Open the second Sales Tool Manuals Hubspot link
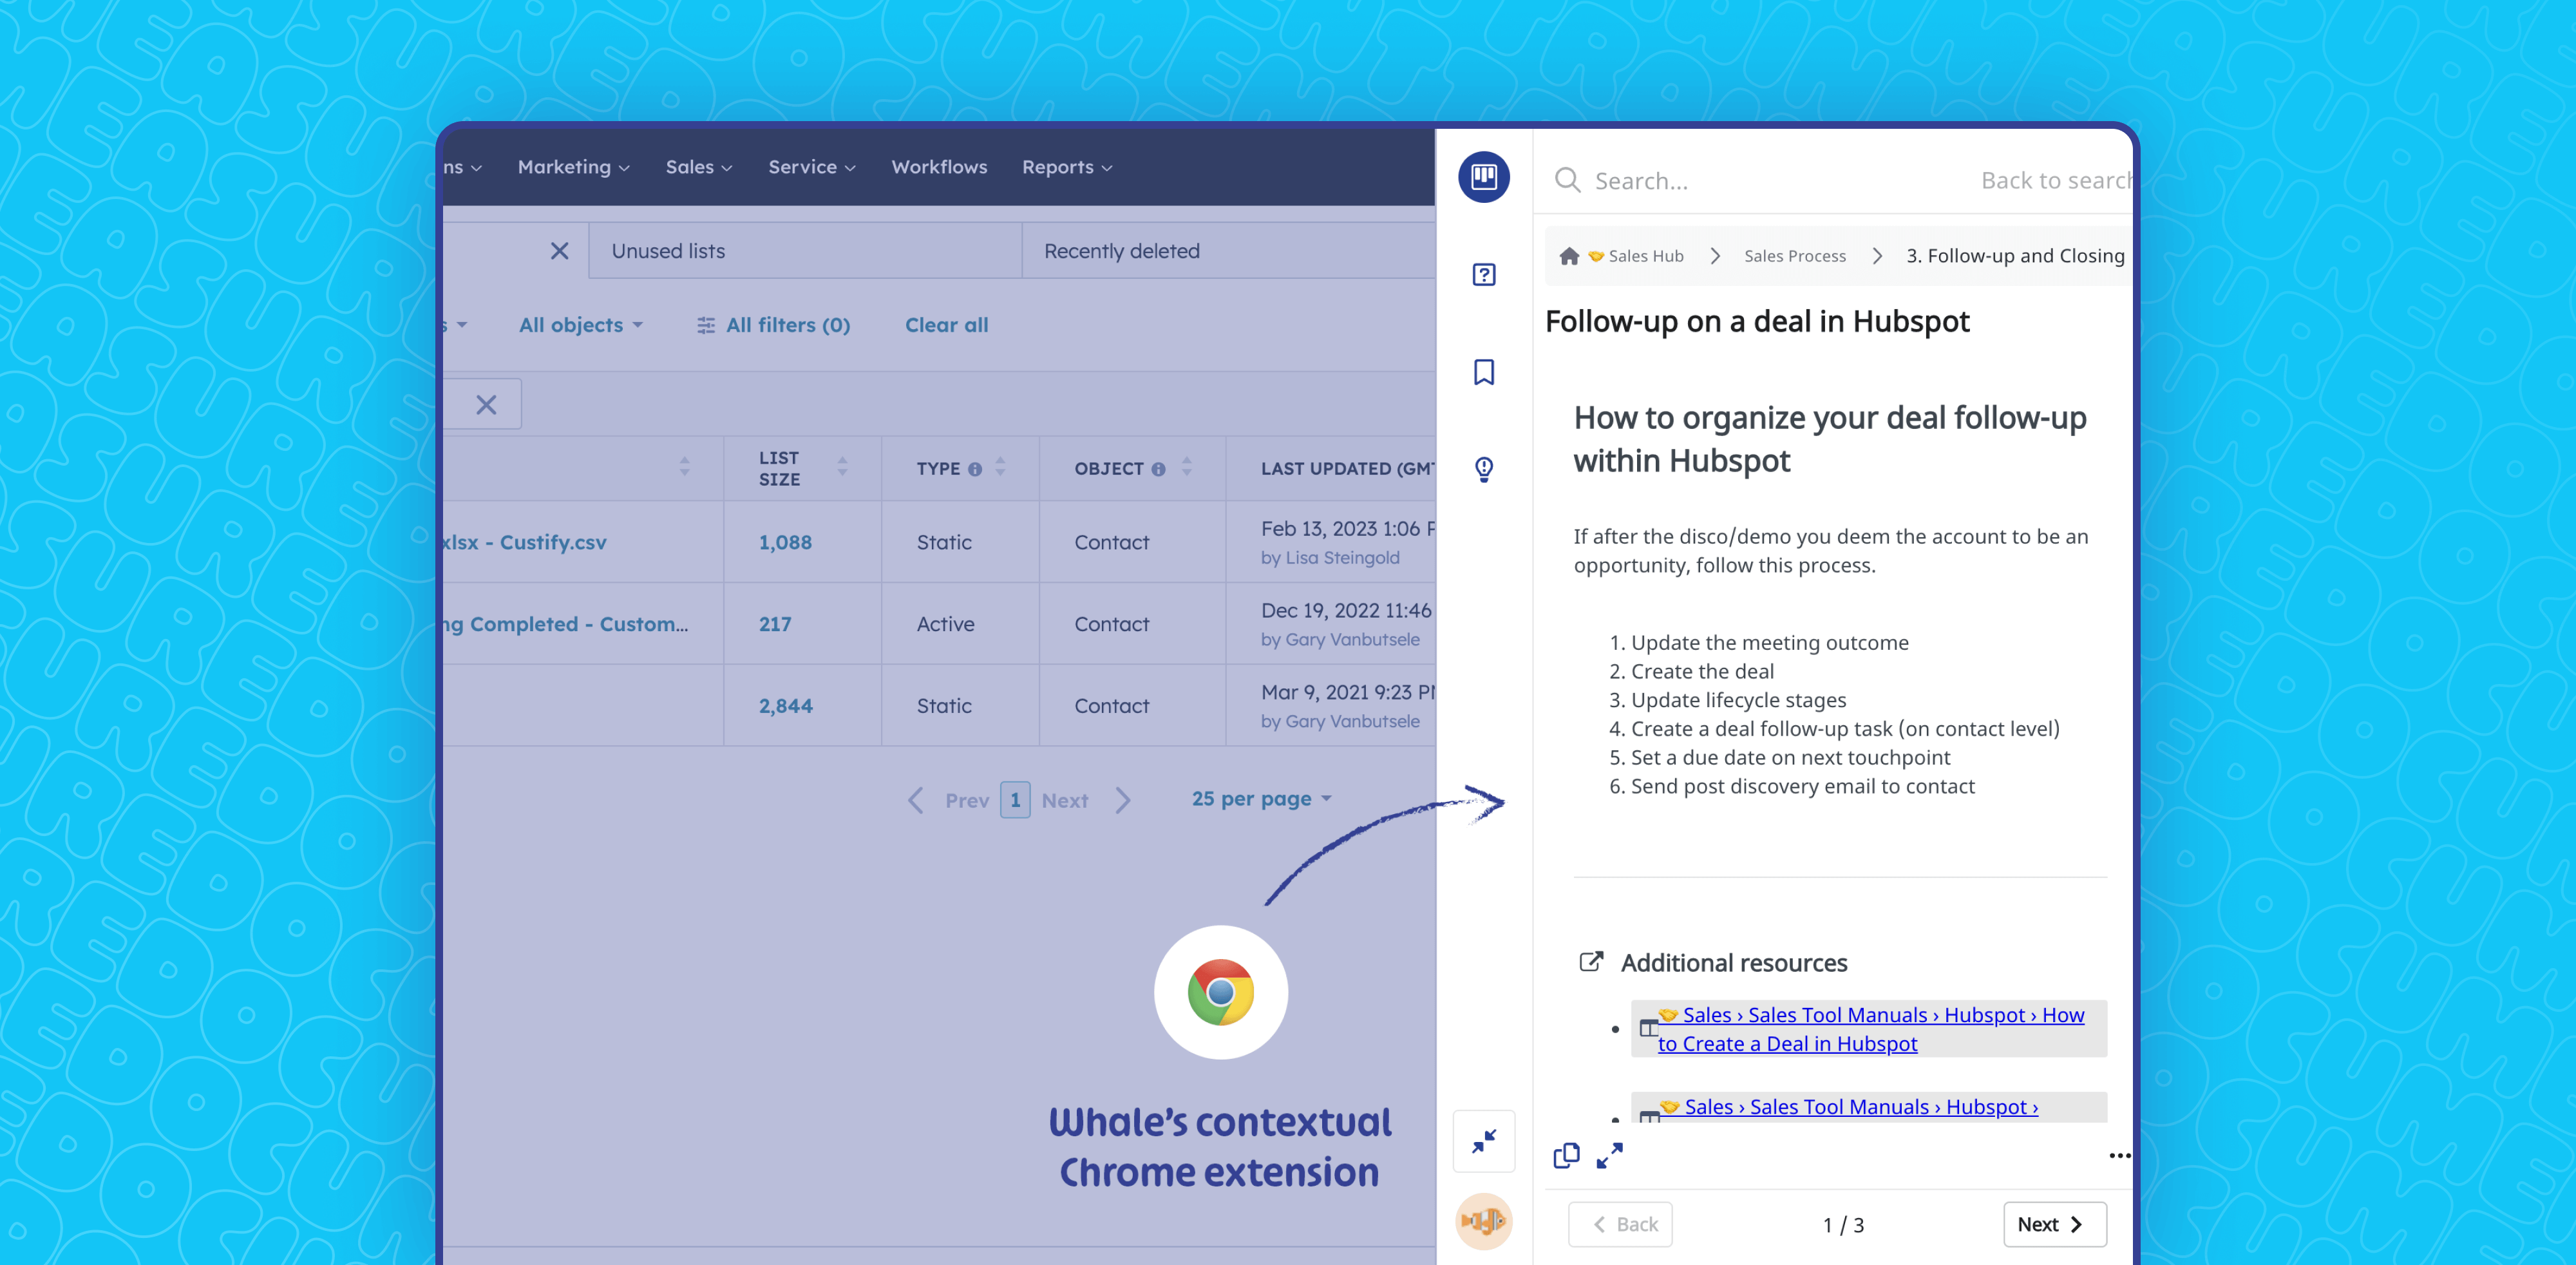2576x1265 pixels. tap(1848, 1107)
